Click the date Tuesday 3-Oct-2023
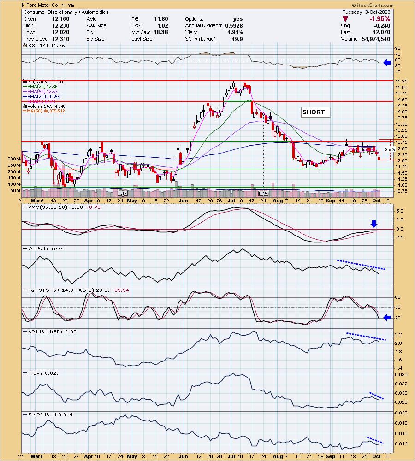415x461 pixels. click(367, 12)
